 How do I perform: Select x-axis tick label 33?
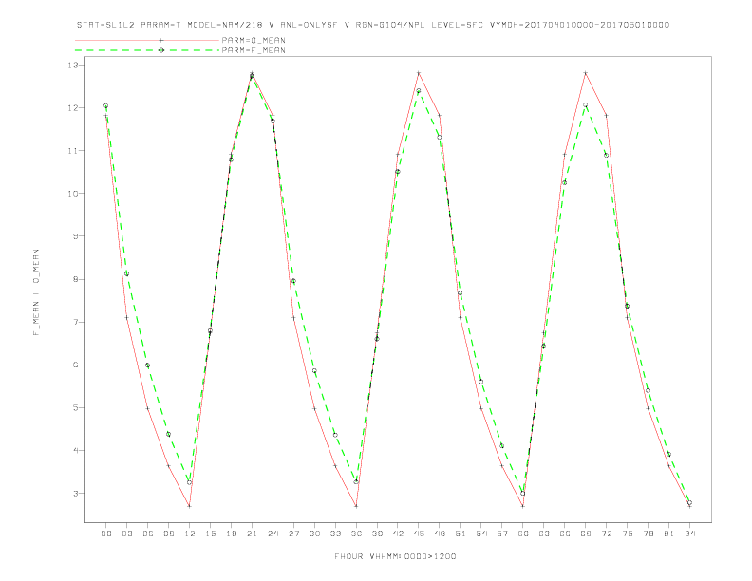335,534
